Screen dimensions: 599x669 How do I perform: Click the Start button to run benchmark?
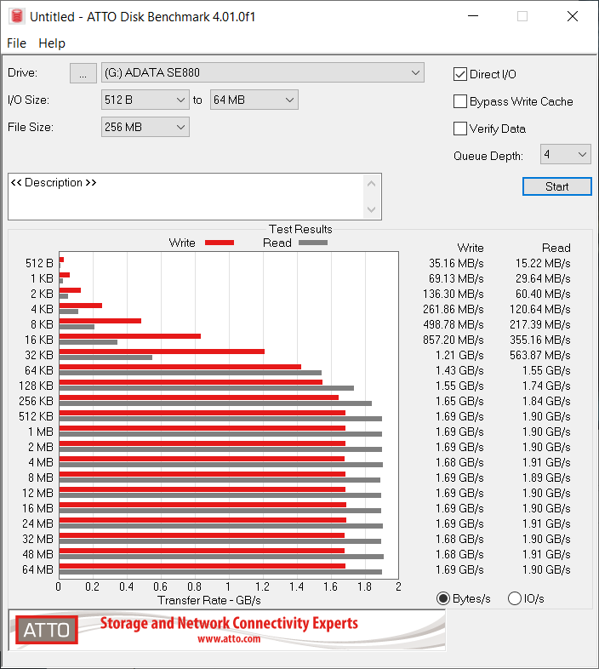(556, 186)
